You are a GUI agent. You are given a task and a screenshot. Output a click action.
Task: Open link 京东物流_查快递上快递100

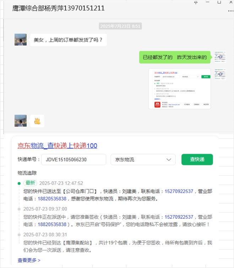[57, 146]
